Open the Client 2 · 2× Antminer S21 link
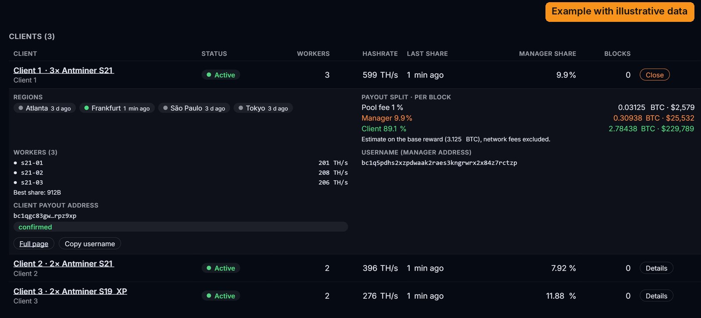 point(64,264)
